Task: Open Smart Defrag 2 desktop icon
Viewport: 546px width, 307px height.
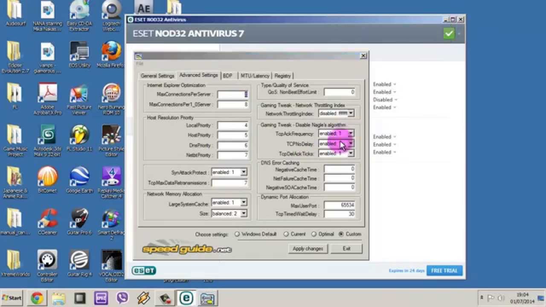Action: click(x=111, y=224)
